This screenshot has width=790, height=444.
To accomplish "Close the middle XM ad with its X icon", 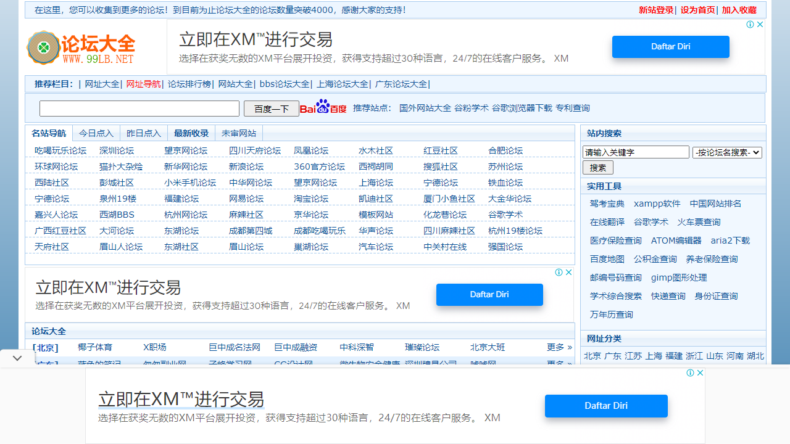I will pos(568,271).
